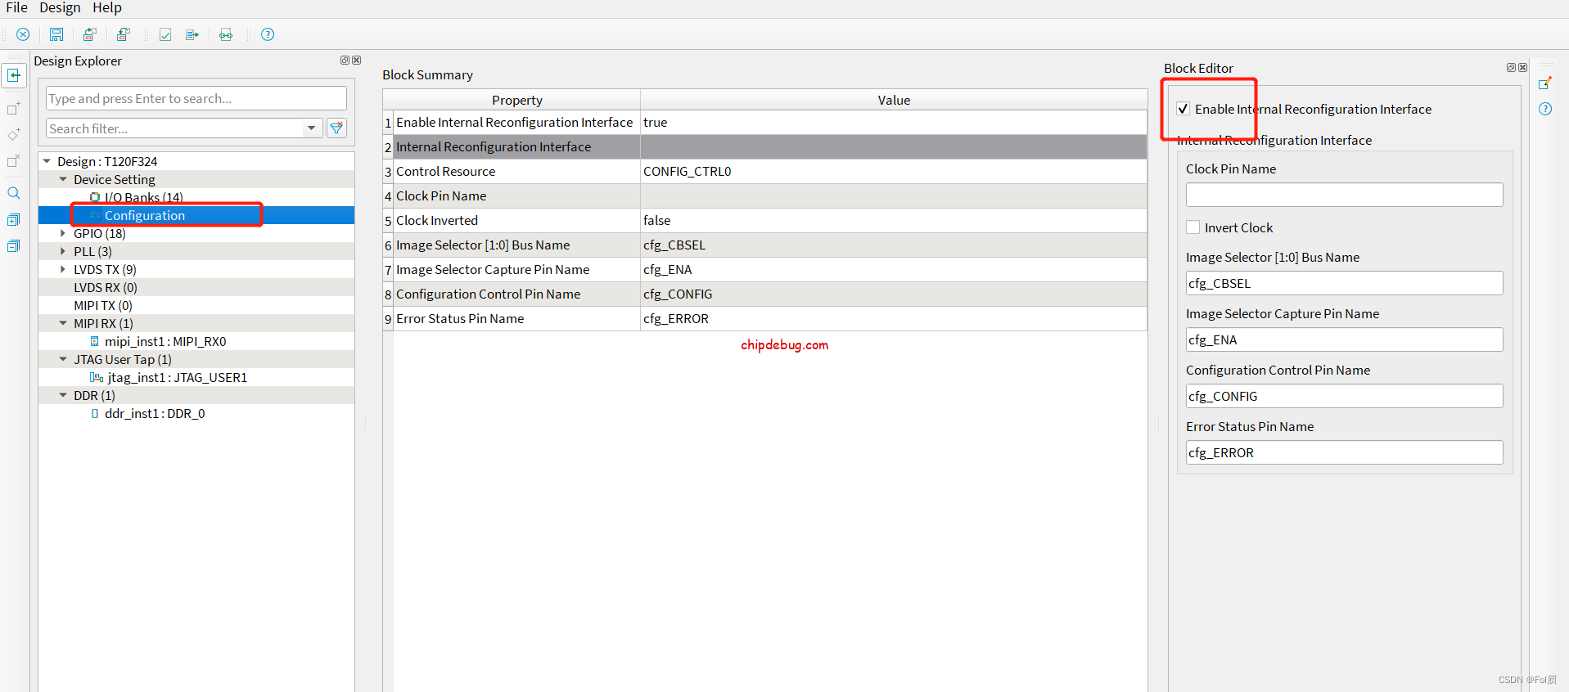Click the Clock Pin Name input field
The image size is (1569, 692).
pyautogui.click(x=1343, y=195)
